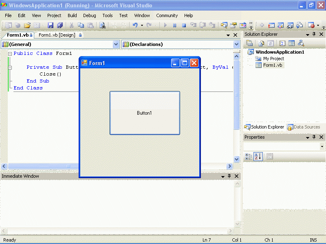Image resolution: width=326 pixels, height=244 pixels.
Task: Click the Object Browser icon in main toolbar
Action: coord(243,25)
